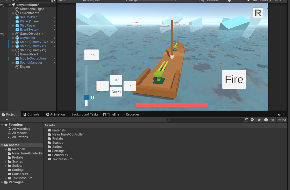290x190 pixels.
Task: Toggle scene visibility eye for amysandbpox
Action: click(x=2, y=5)
